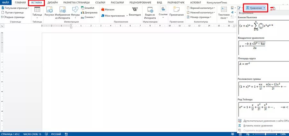Click Вставить новое уравнение
The width and height of the screenshot is (289, 136).
coord(263,126)
